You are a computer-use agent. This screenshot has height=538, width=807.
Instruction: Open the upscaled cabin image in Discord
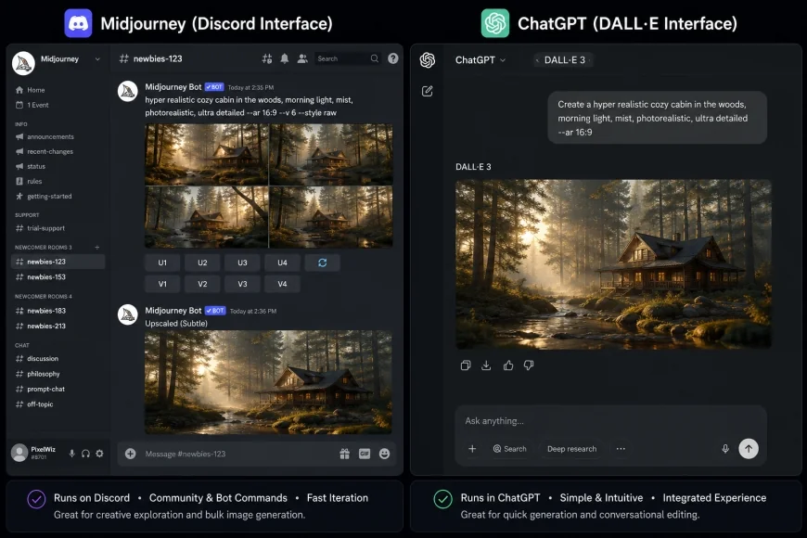268,382
